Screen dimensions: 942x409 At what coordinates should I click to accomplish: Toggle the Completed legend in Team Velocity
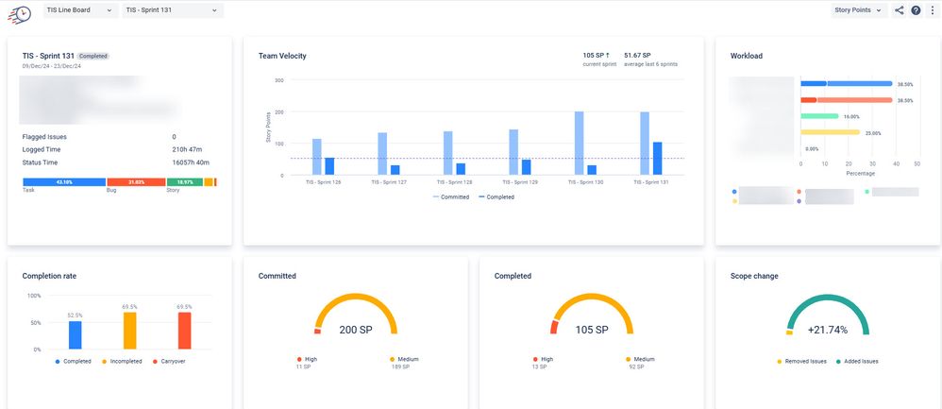[496, 196]
